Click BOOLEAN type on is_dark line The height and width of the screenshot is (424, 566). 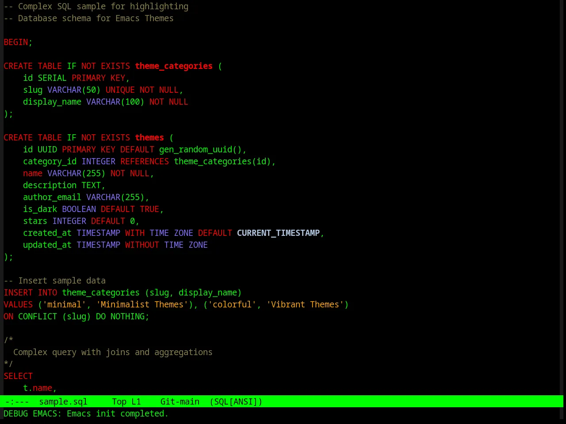point(79,209)
